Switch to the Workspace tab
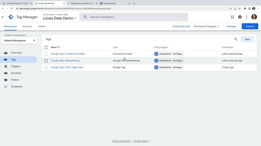Viewport: 261px width, 146px height. point(10,26)
